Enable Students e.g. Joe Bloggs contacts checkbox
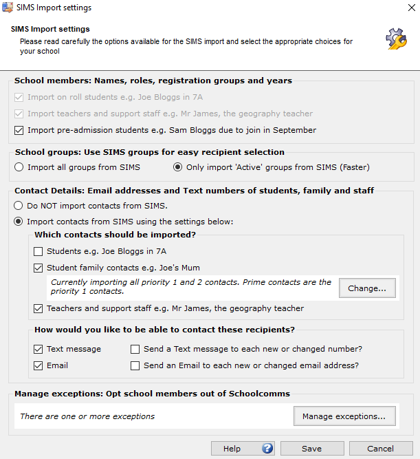420x459 pixels. tap(38, 252)
